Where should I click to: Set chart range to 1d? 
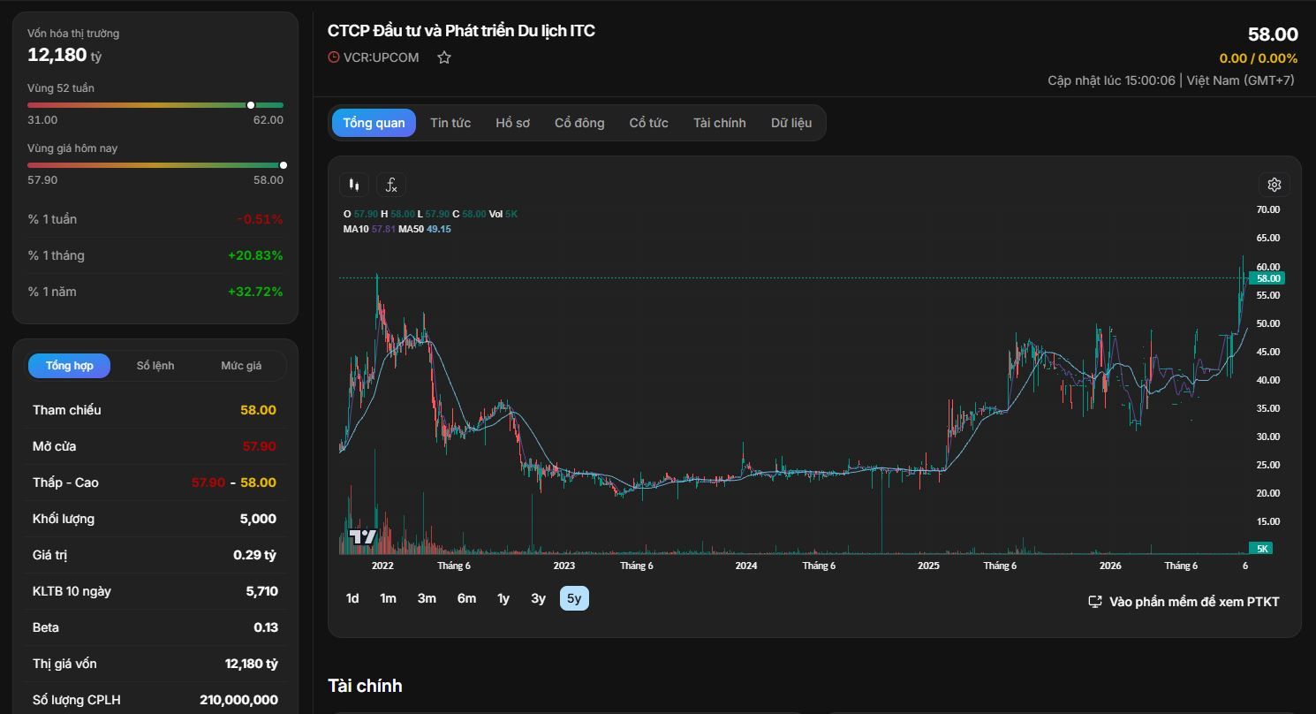coord(352,598)
